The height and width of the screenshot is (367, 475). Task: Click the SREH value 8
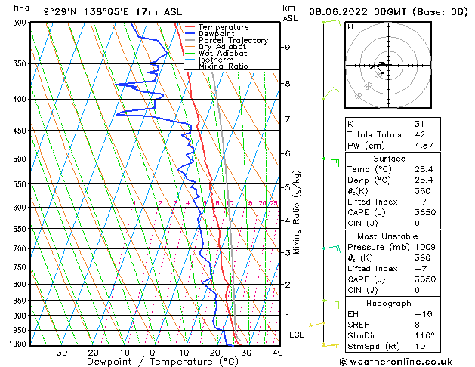click(x=417, y=325)
